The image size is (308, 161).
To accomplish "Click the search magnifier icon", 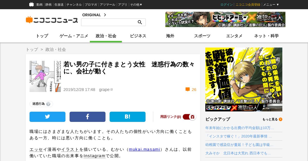I will pos(140,22).
